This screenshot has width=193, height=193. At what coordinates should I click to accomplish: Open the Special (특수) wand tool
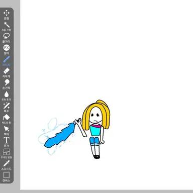[7, 108]
